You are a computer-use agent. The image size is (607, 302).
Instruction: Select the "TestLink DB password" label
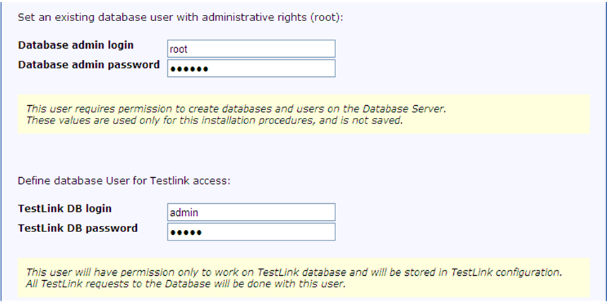click(x=78, y=228)
